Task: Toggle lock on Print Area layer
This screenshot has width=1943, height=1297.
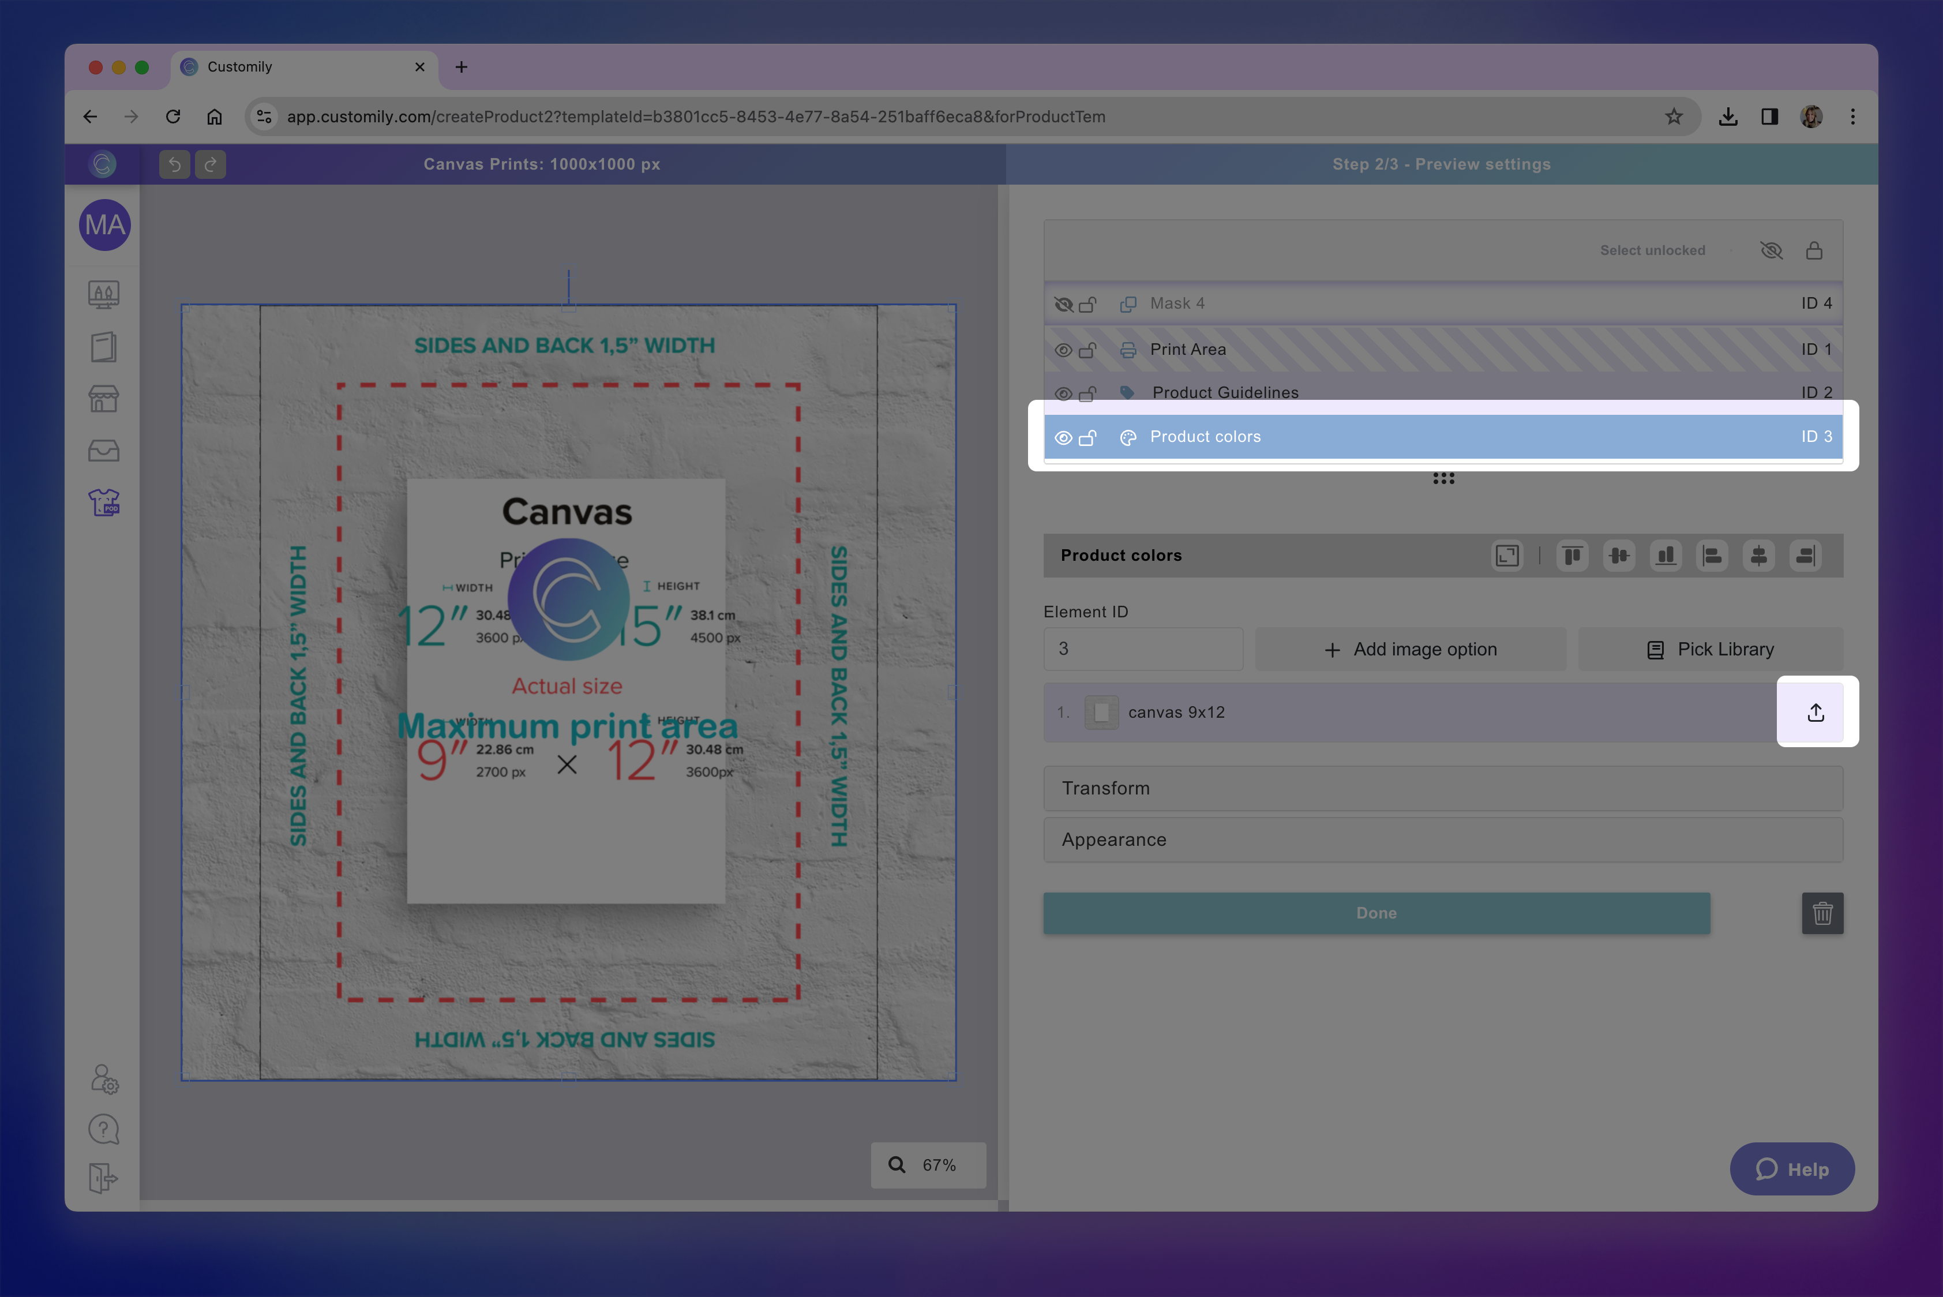Action: 1087,350
